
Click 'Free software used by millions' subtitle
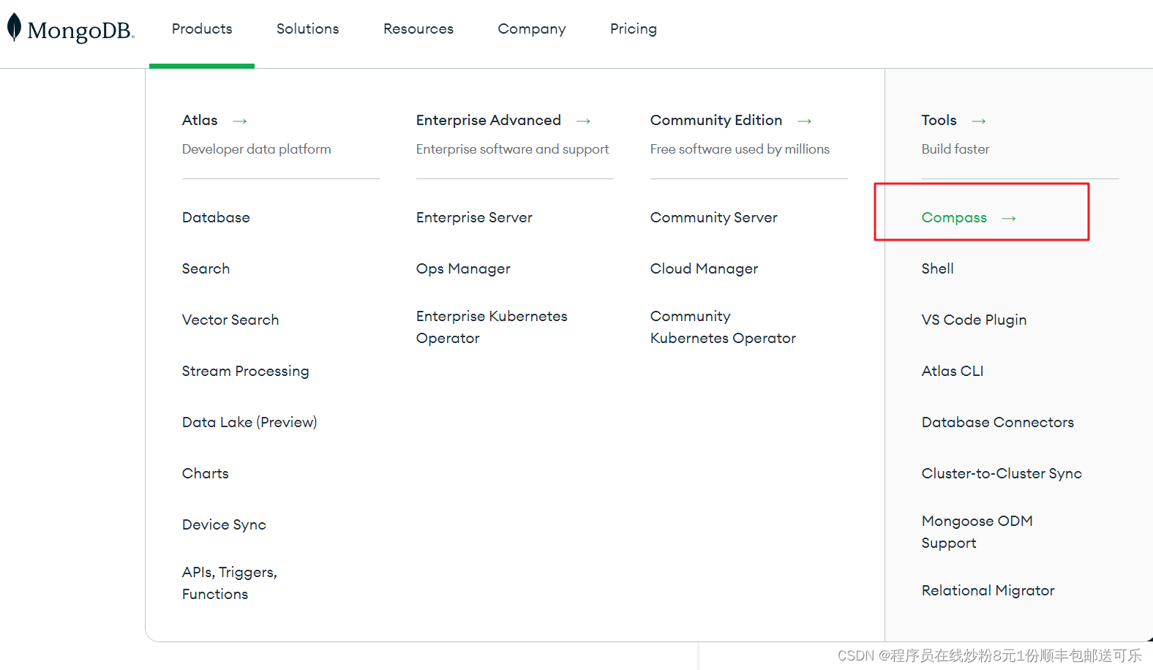click(740, 149)
